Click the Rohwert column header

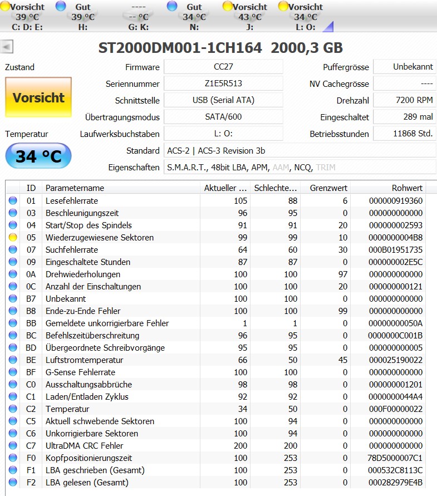(388, 188)
